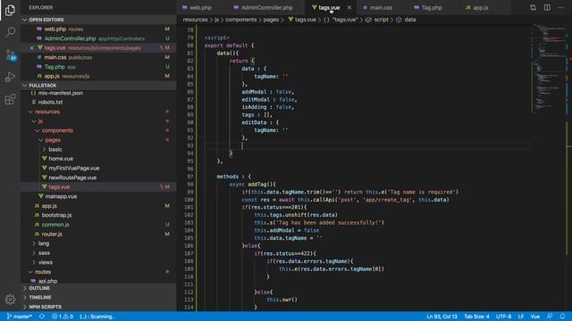Change file encoding UTF-8
The height and width of the screenshot is (321, 572).
[503, 317]
